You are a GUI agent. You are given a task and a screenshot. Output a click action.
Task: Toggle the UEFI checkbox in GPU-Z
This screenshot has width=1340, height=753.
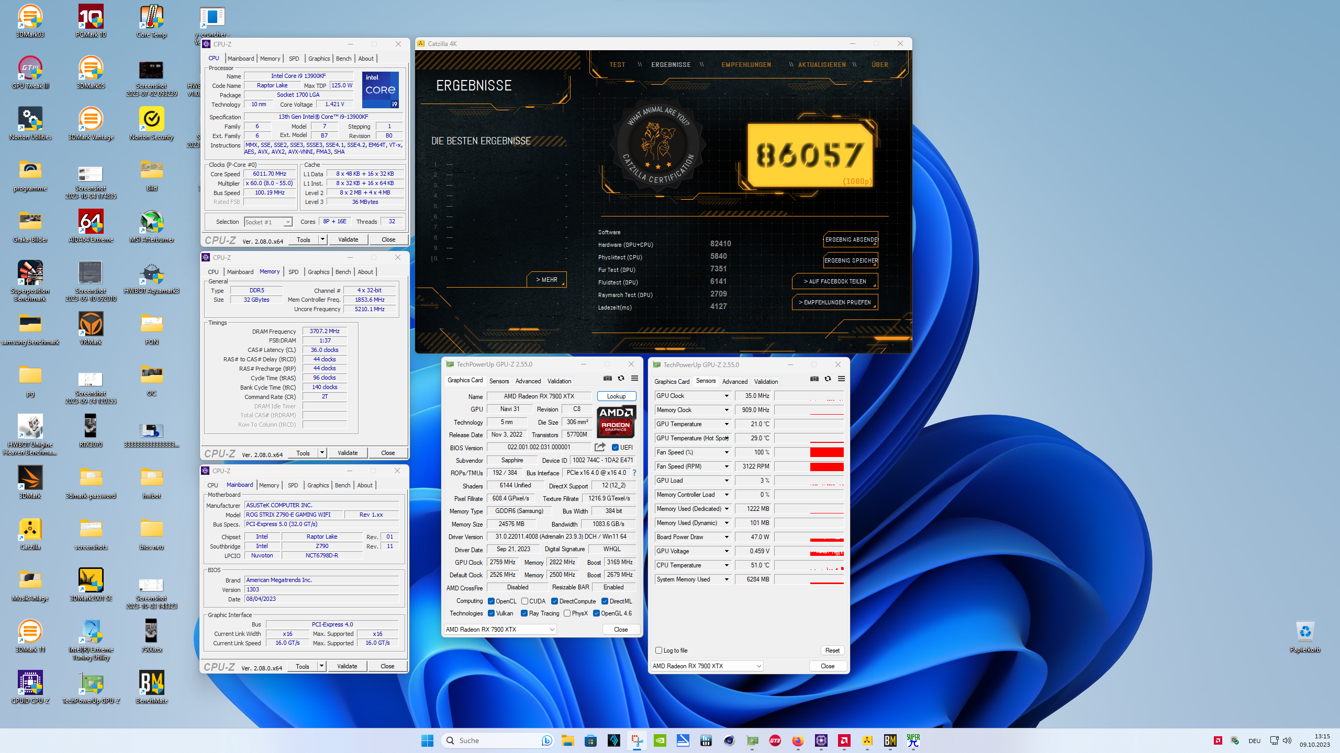pyautogui.click(x=615, y=448)
